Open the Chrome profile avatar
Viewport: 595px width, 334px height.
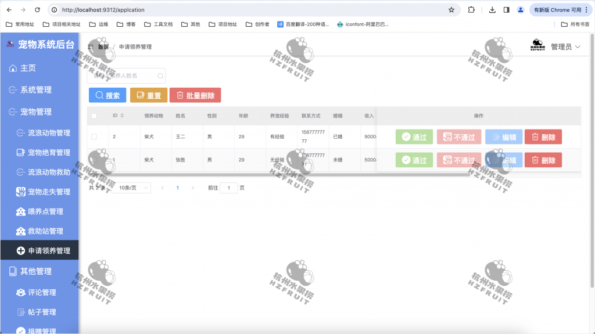[521, 10]
